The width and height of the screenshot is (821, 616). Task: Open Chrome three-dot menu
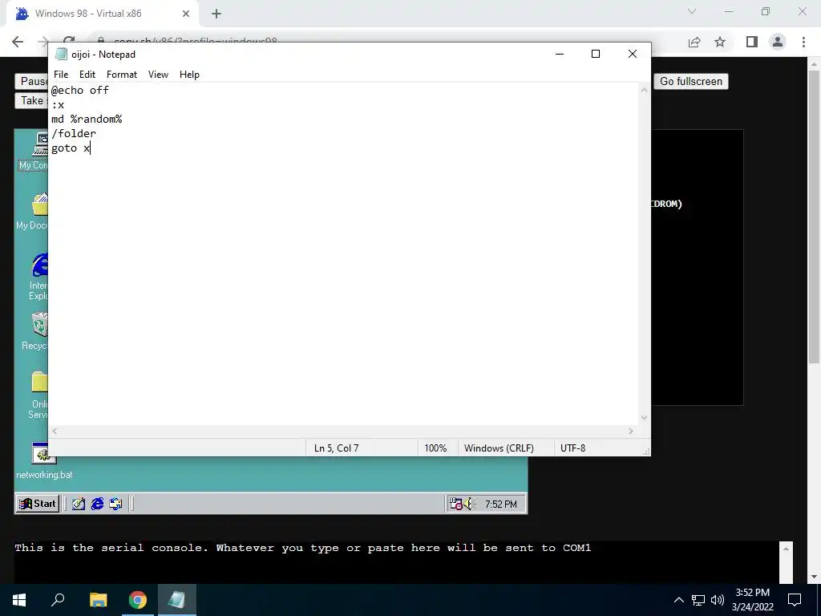803,42
